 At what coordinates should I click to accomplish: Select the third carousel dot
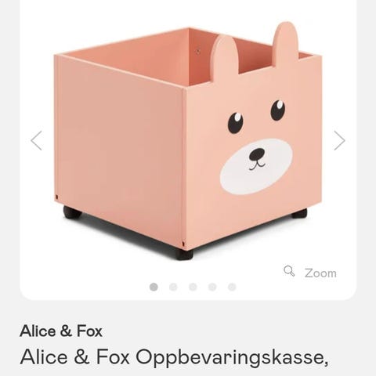click(193, 287)
